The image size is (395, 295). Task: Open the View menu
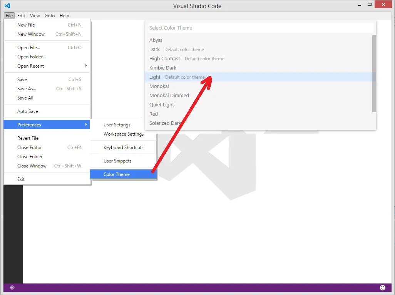35,16
